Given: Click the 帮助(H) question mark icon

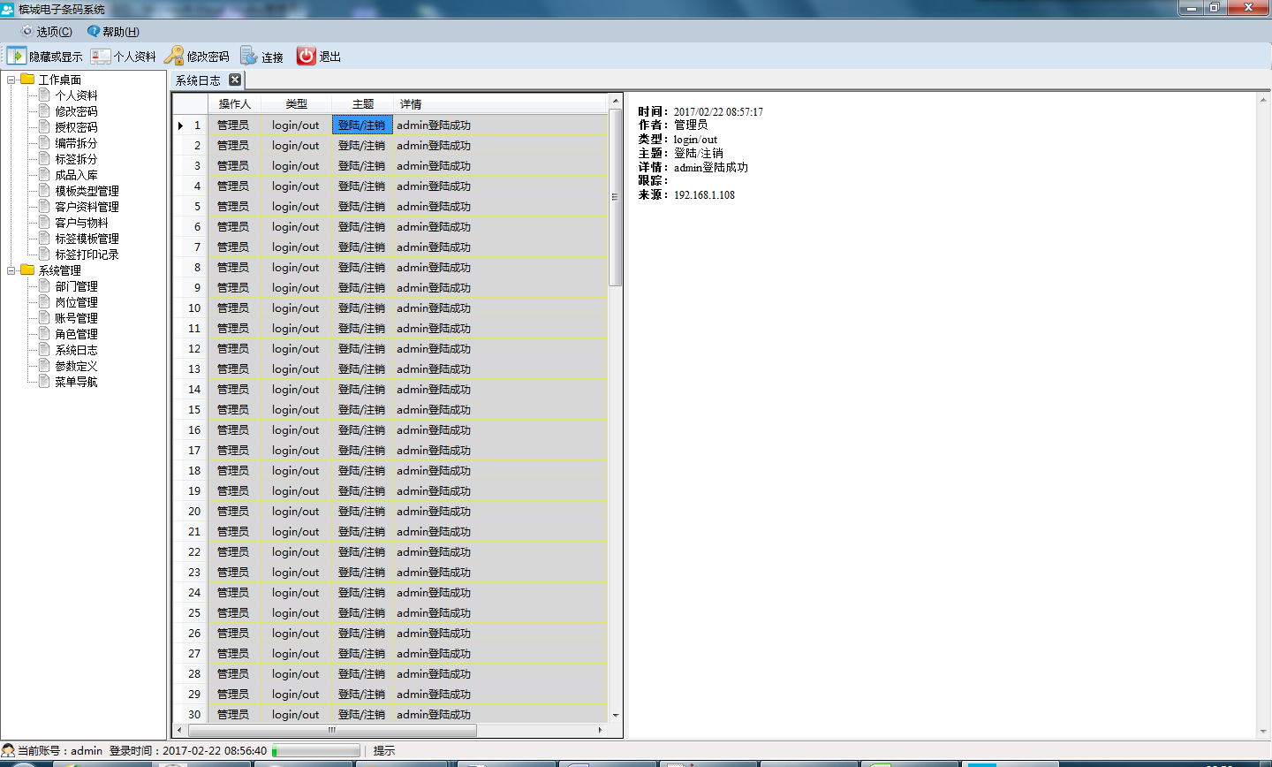Looking at the screenshot, I should coord(94,31).
